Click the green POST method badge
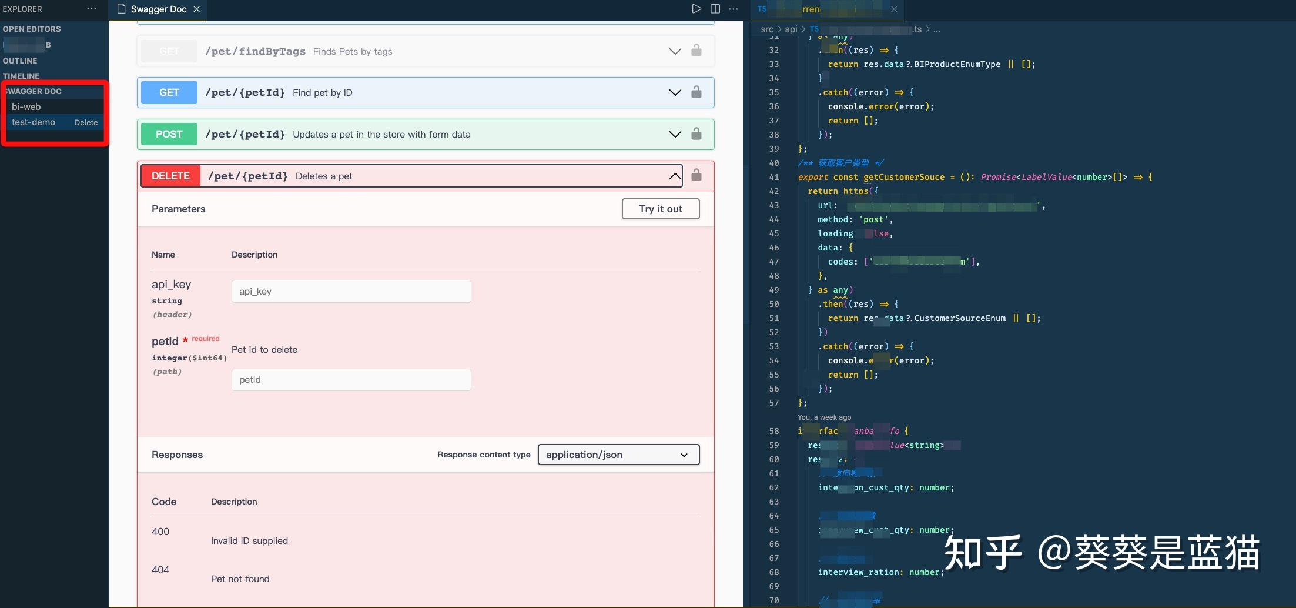The width and height of the screenshot is (1296, 608). (169, 134)
